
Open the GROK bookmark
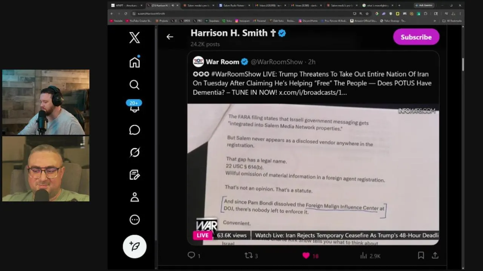click(x=185, y=21)
